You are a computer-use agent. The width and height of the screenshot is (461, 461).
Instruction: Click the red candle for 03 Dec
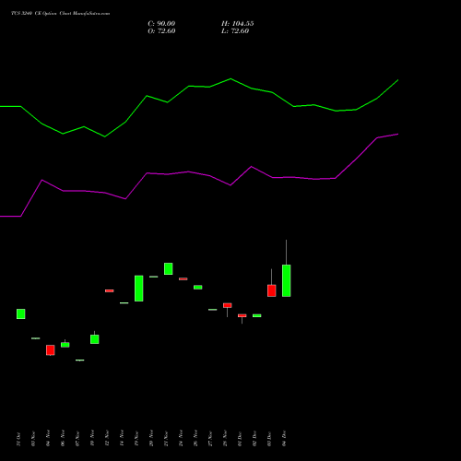pyautogui.click(x=272, y=290)
